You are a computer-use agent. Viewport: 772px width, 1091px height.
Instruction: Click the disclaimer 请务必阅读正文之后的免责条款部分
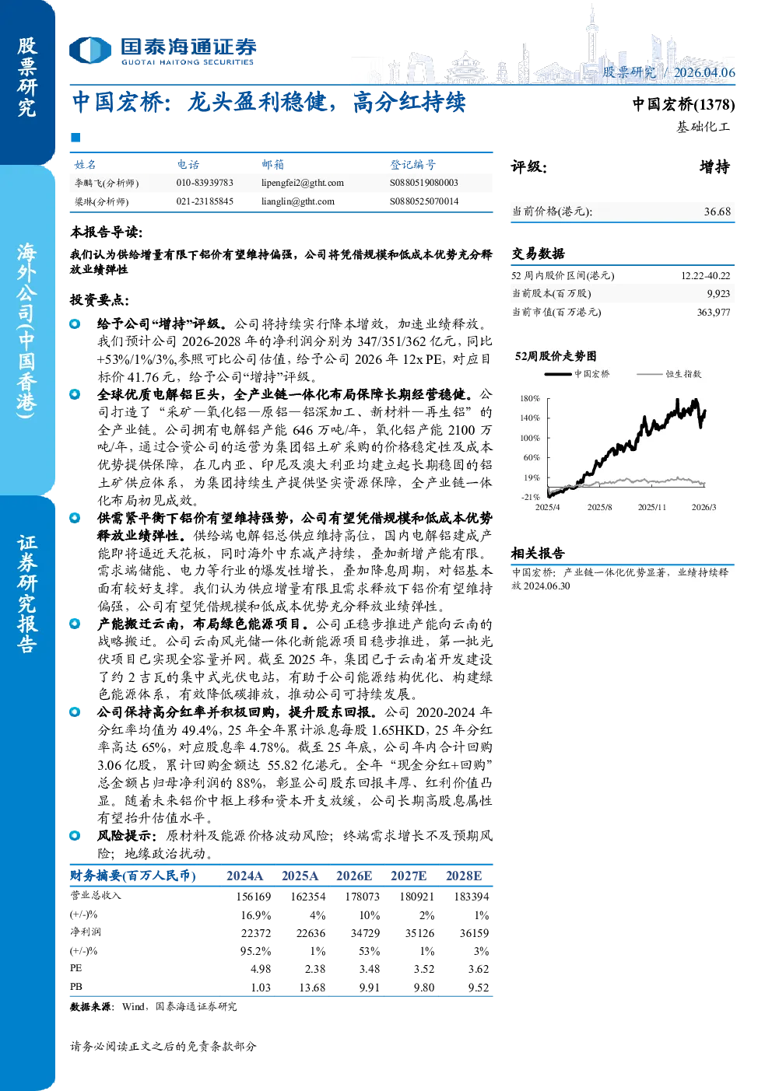click(x=163, y=1047)
